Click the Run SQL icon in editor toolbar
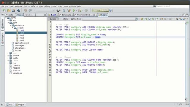The height and width of the screenshot is (107, 190). [x=142, y=19]
